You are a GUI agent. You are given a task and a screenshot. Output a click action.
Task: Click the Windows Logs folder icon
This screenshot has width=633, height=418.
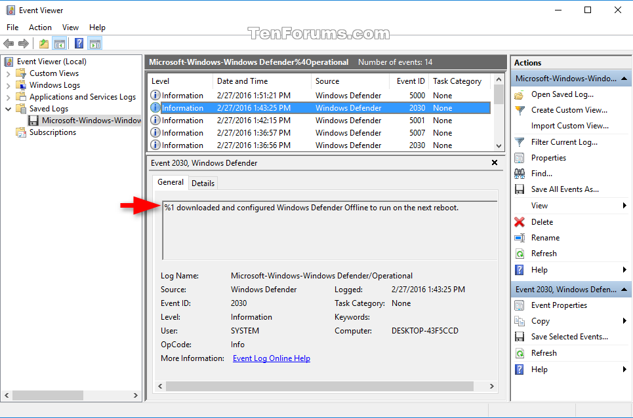(21, 85)
